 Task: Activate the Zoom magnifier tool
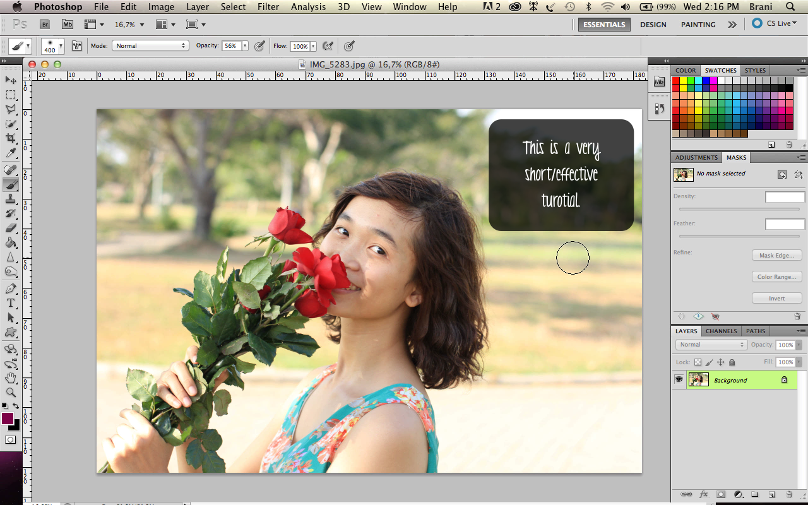pyautogui.click(x=11, y=393)
